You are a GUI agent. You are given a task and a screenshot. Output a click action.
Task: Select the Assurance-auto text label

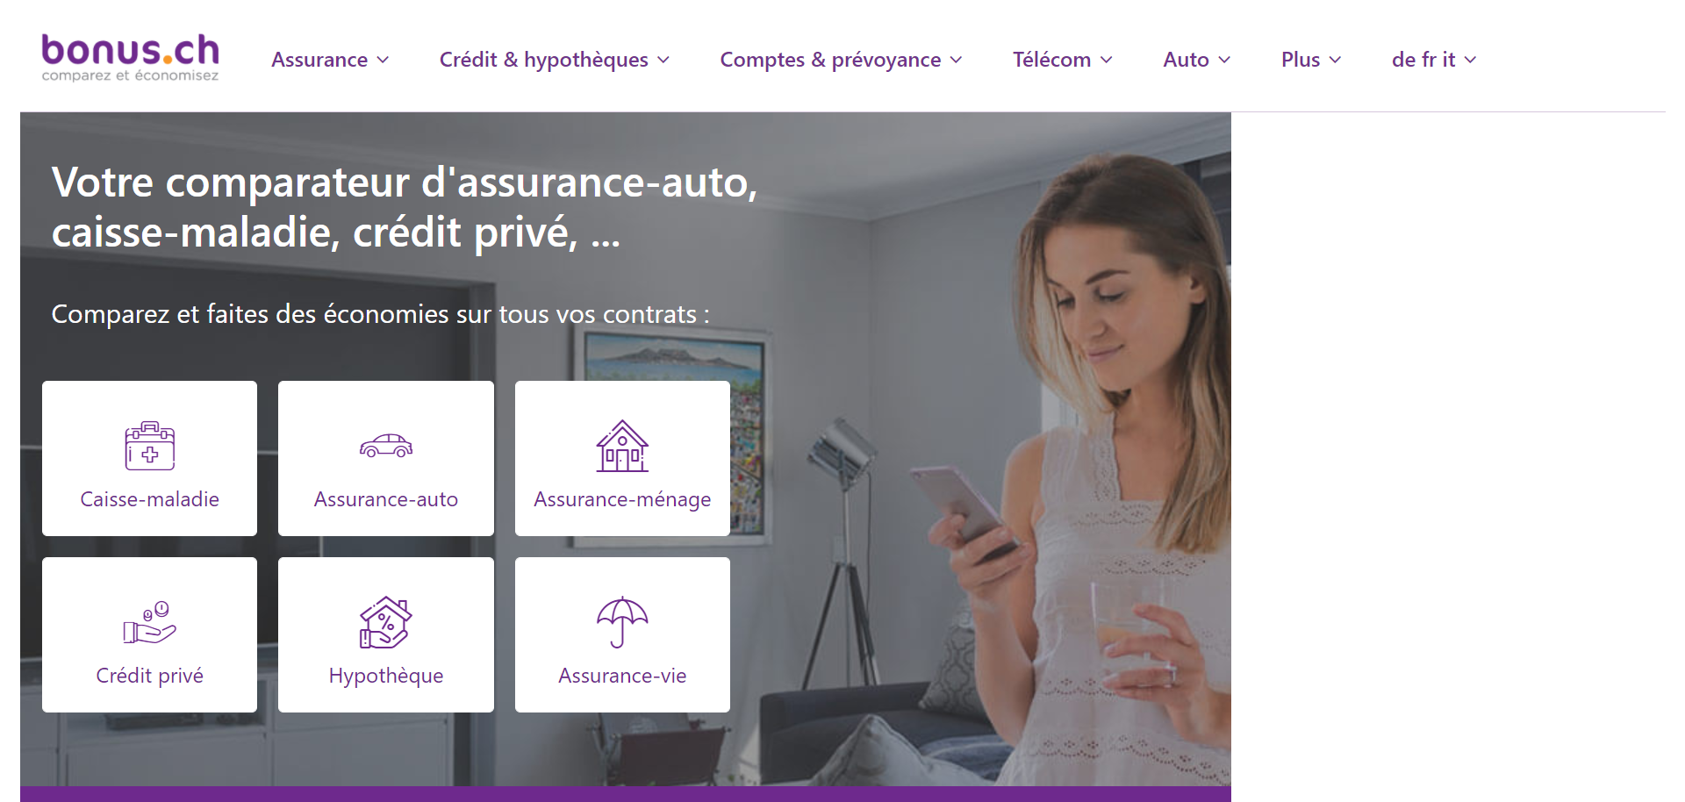click(x=386, y=499)
